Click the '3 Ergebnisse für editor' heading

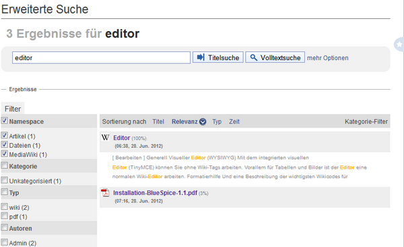[73, 34]
